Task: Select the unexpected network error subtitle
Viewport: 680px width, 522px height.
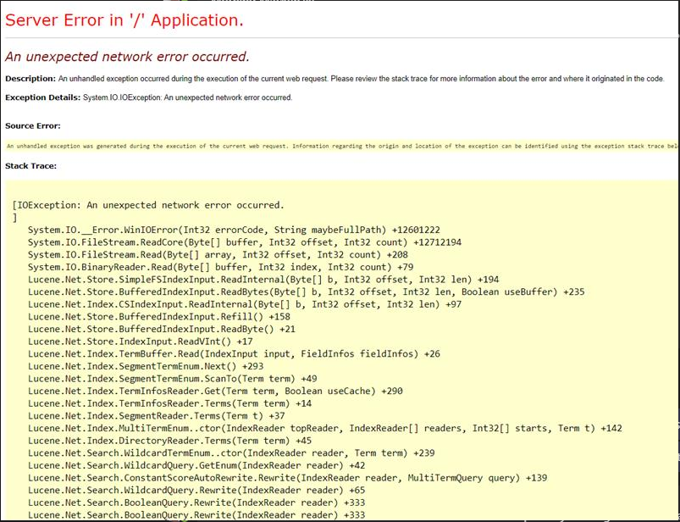Action: coord(127,57)
